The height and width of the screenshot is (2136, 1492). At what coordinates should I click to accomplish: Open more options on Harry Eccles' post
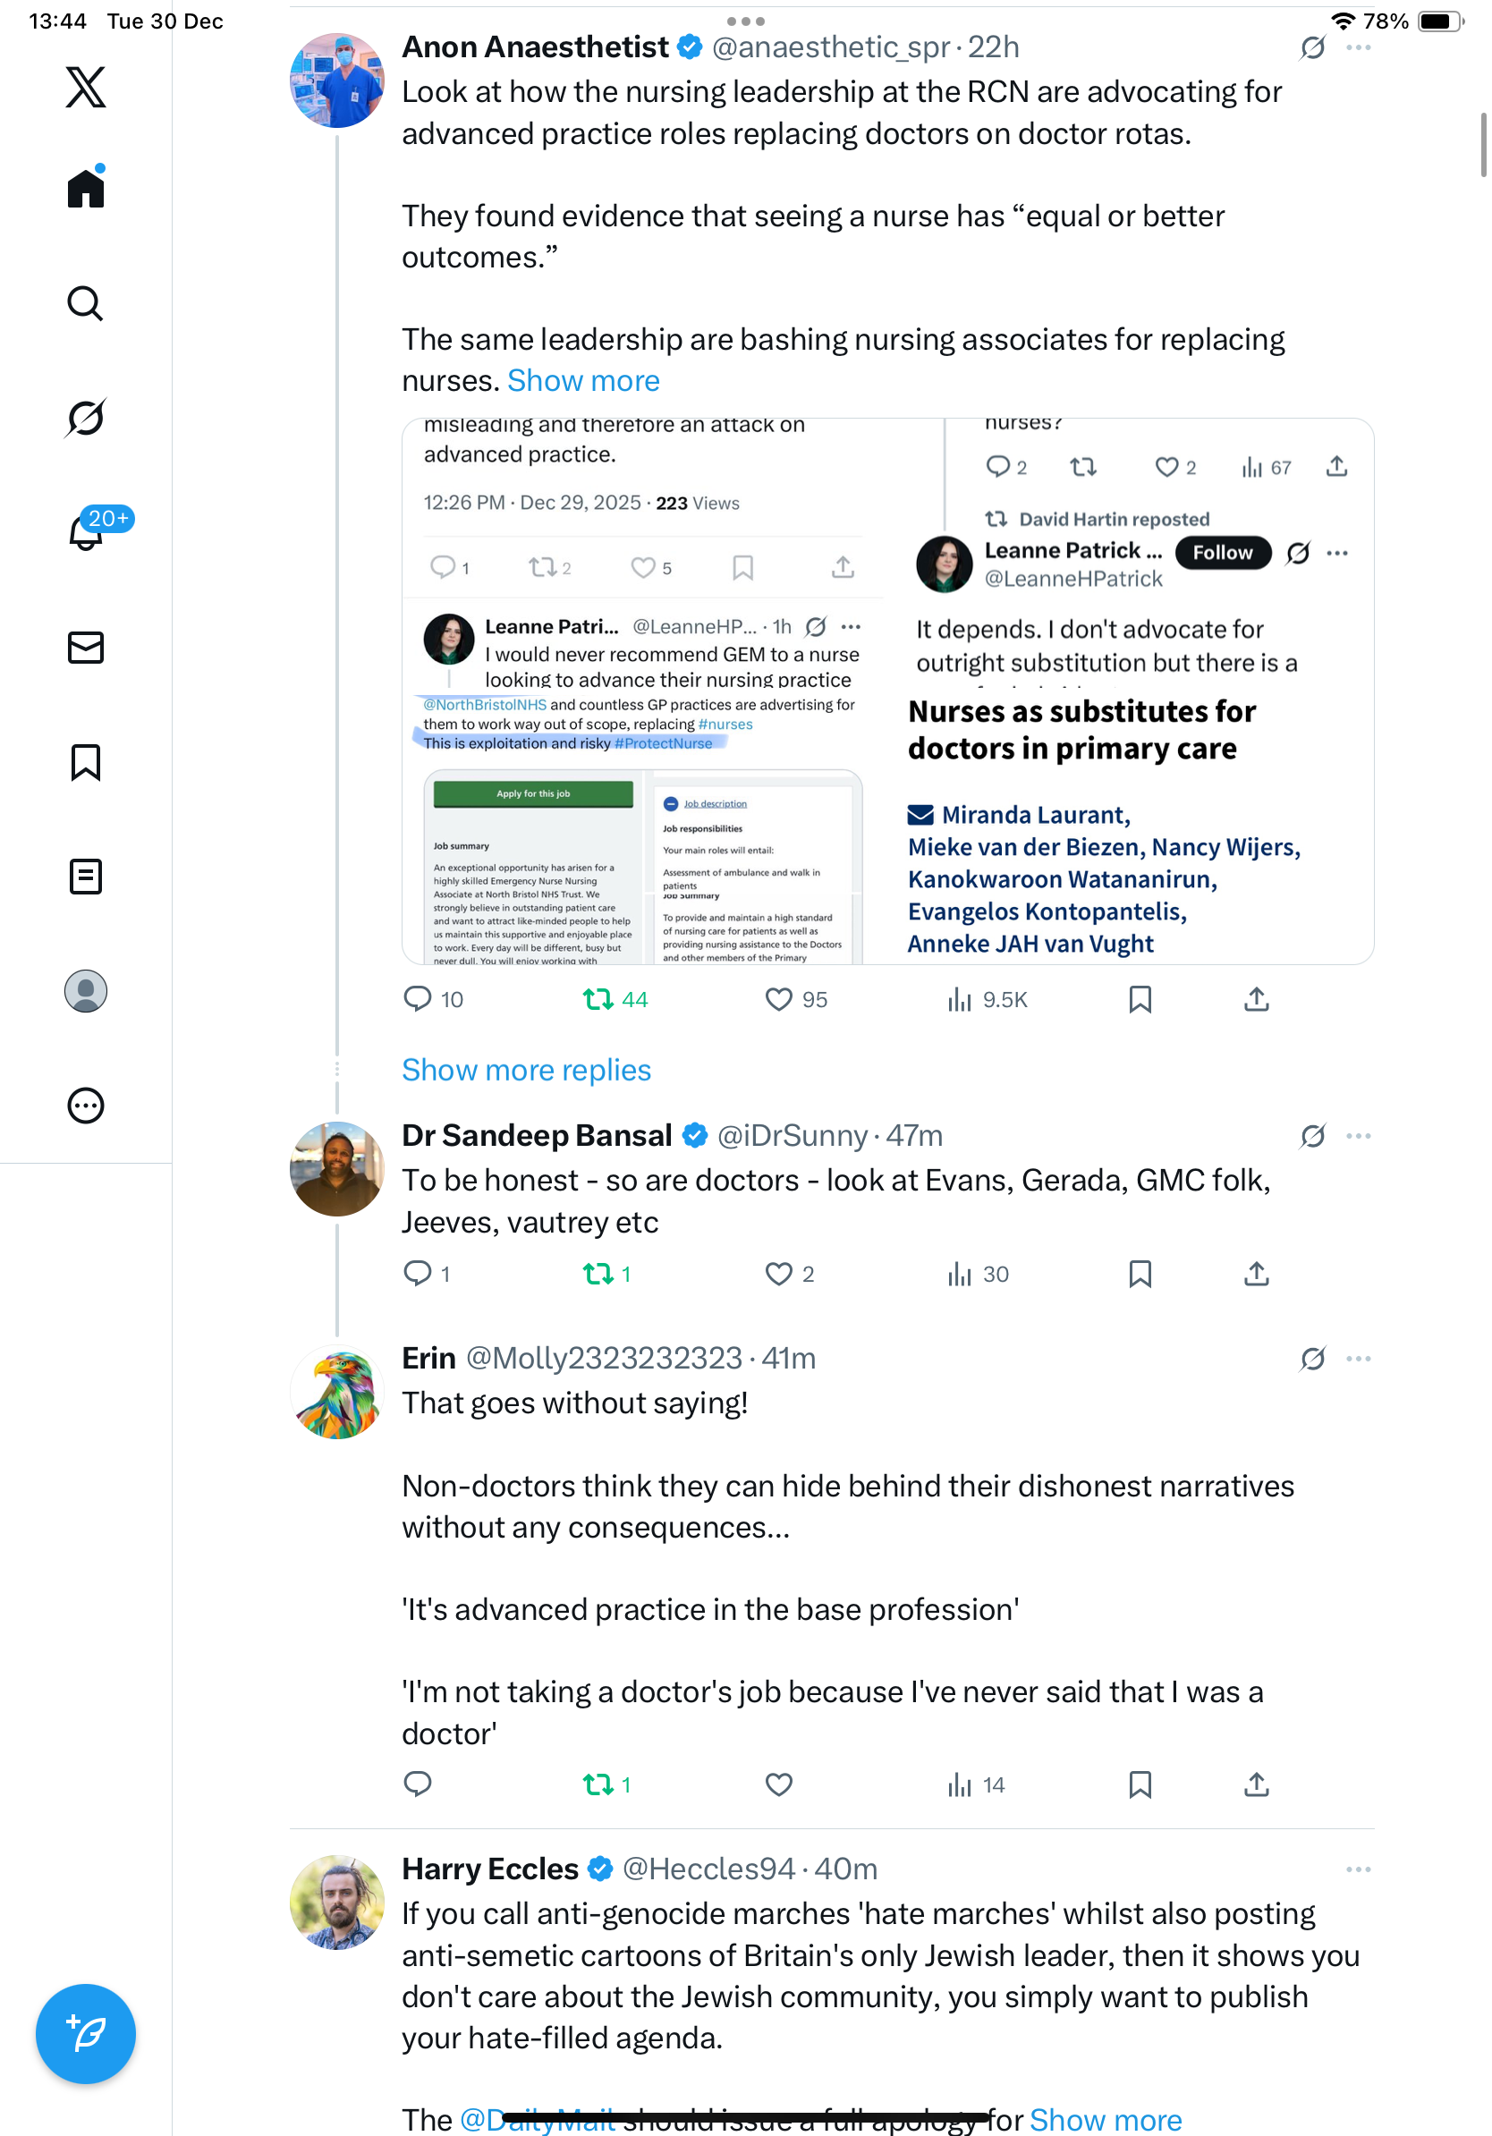pyautogui.click(x=1358, y=1869)
